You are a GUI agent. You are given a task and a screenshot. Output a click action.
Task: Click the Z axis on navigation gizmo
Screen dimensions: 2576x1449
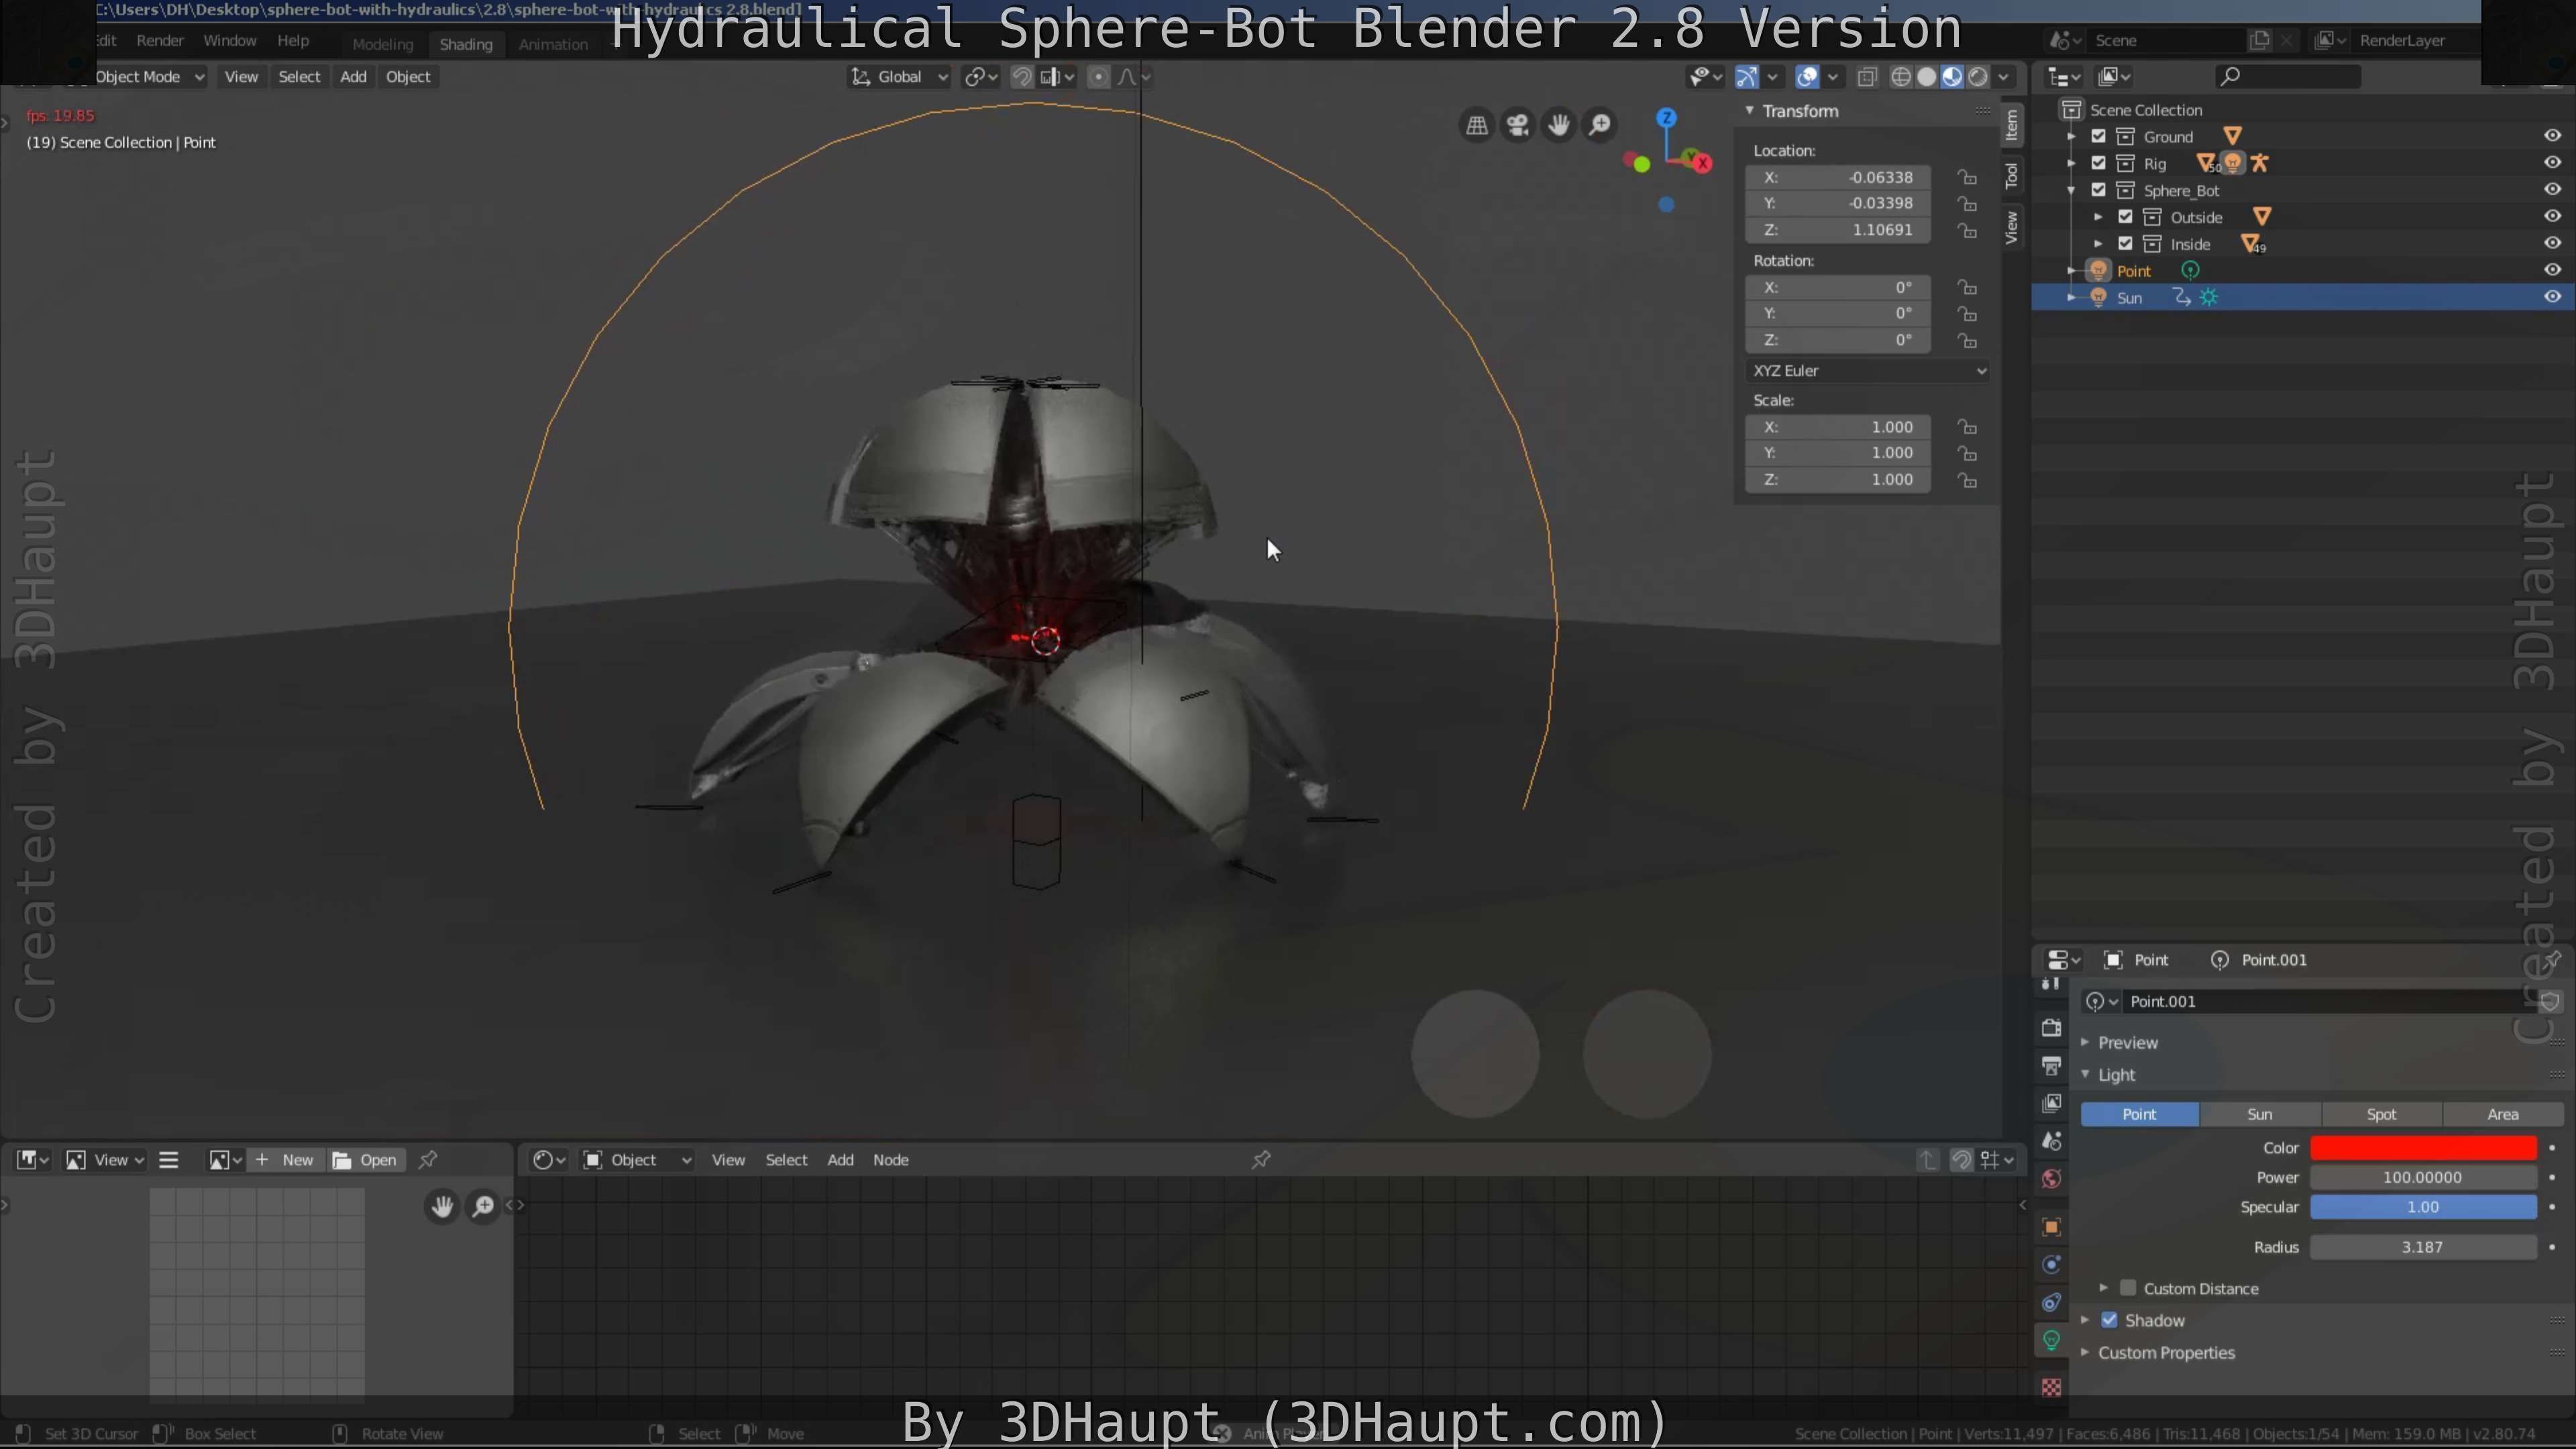click(1666, 118)
